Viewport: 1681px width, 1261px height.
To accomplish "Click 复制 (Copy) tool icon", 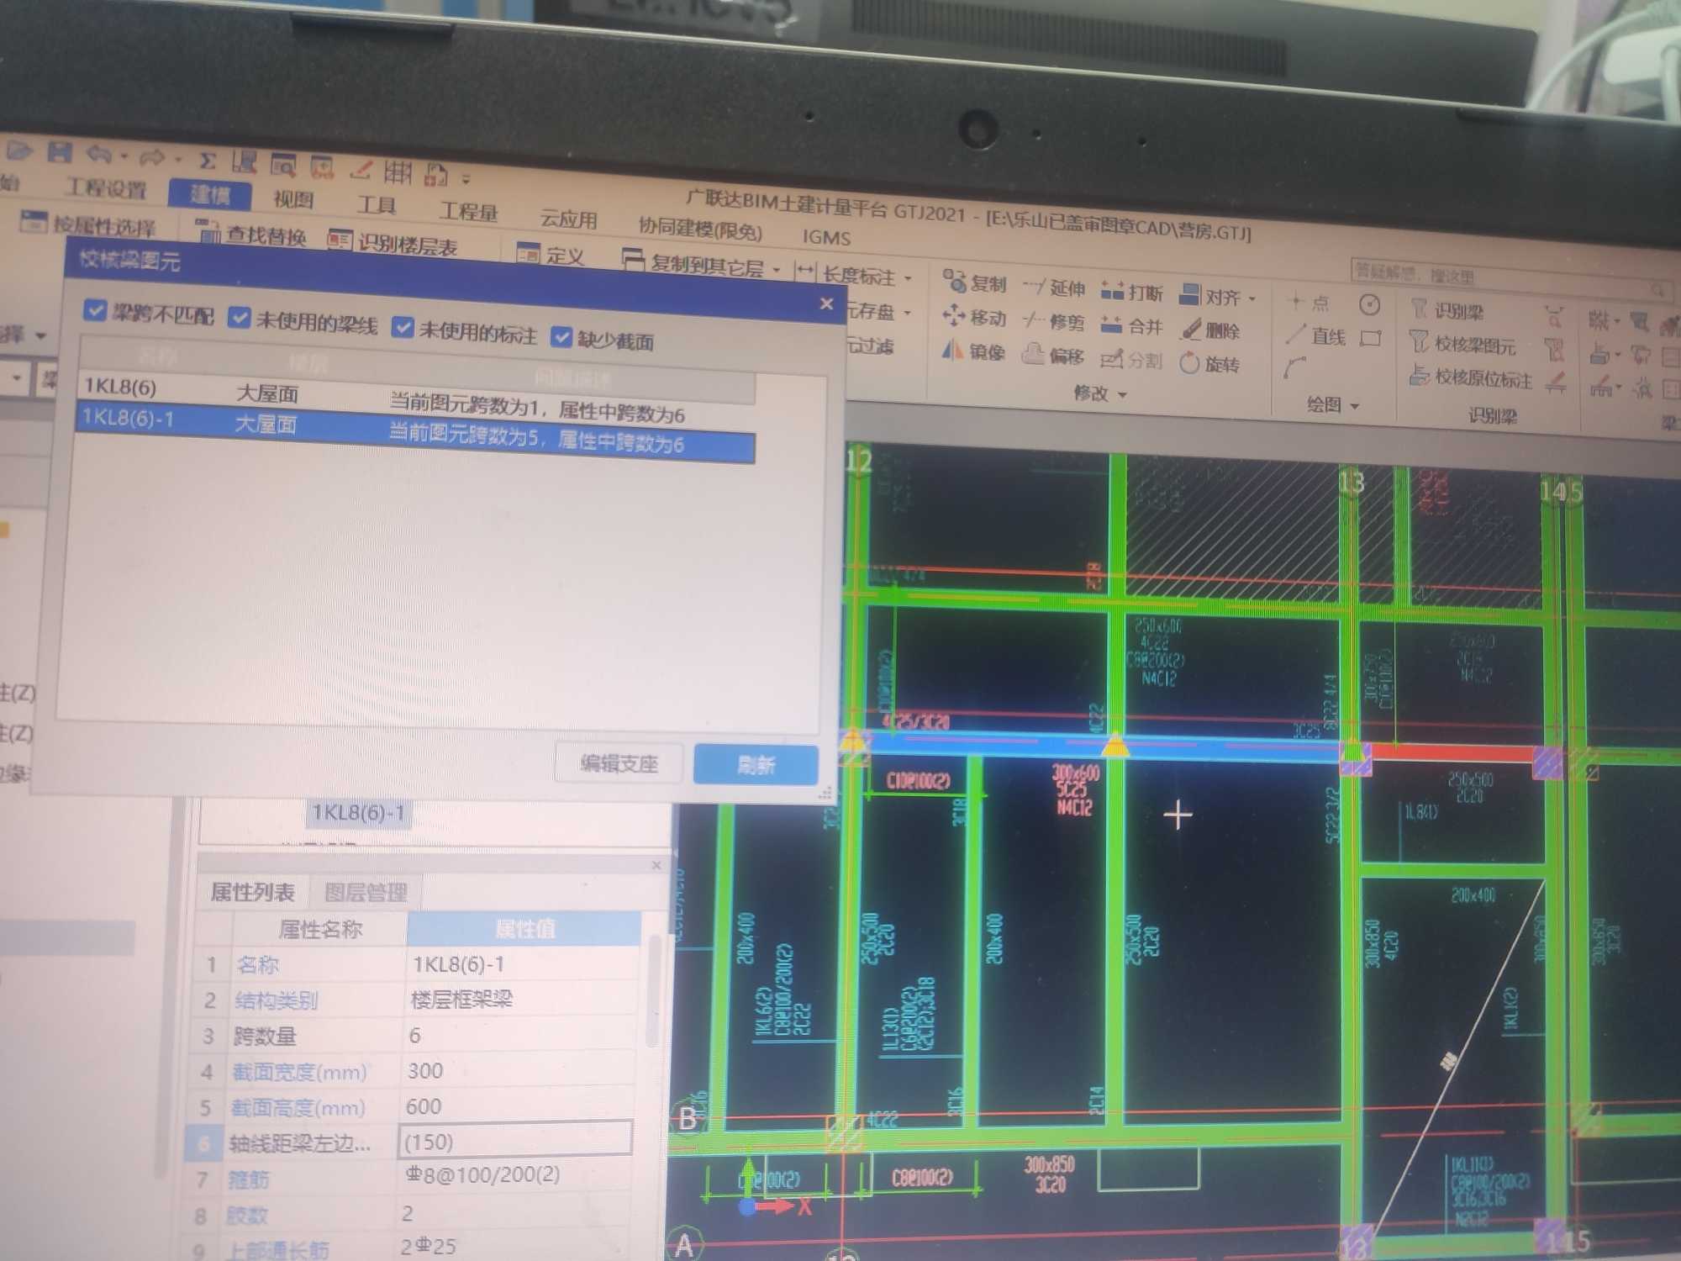I will pos(975,282).
